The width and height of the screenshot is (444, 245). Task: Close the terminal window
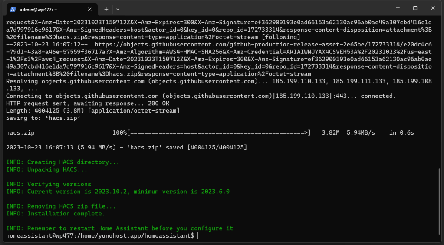[x=434, y=8]
